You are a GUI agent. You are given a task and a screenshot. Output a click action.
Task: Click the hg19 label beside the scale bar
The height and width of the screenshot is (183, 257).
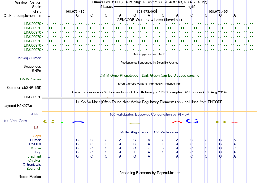192,7
